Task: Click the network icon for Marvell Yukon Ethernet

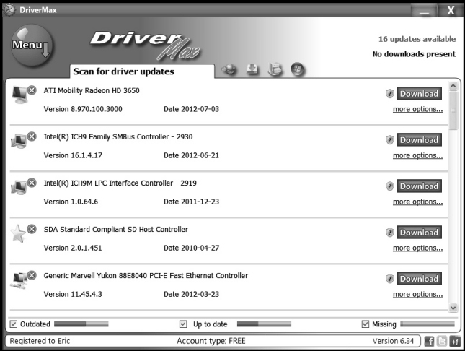Action: coord(19,280)
